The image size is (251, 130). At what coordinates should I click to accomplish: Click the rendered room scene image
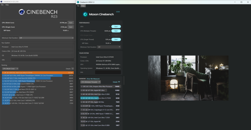click(x=188, y=78)
